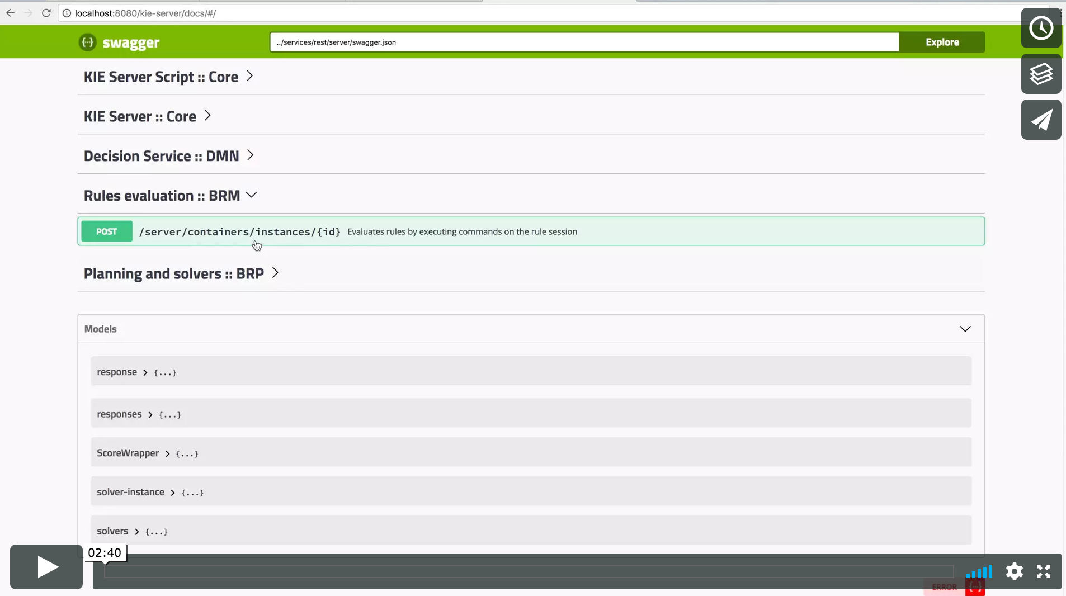Click the browser back arrow
The width and height of the screenshot is (1066, 596).
click(x=11, y=13)
